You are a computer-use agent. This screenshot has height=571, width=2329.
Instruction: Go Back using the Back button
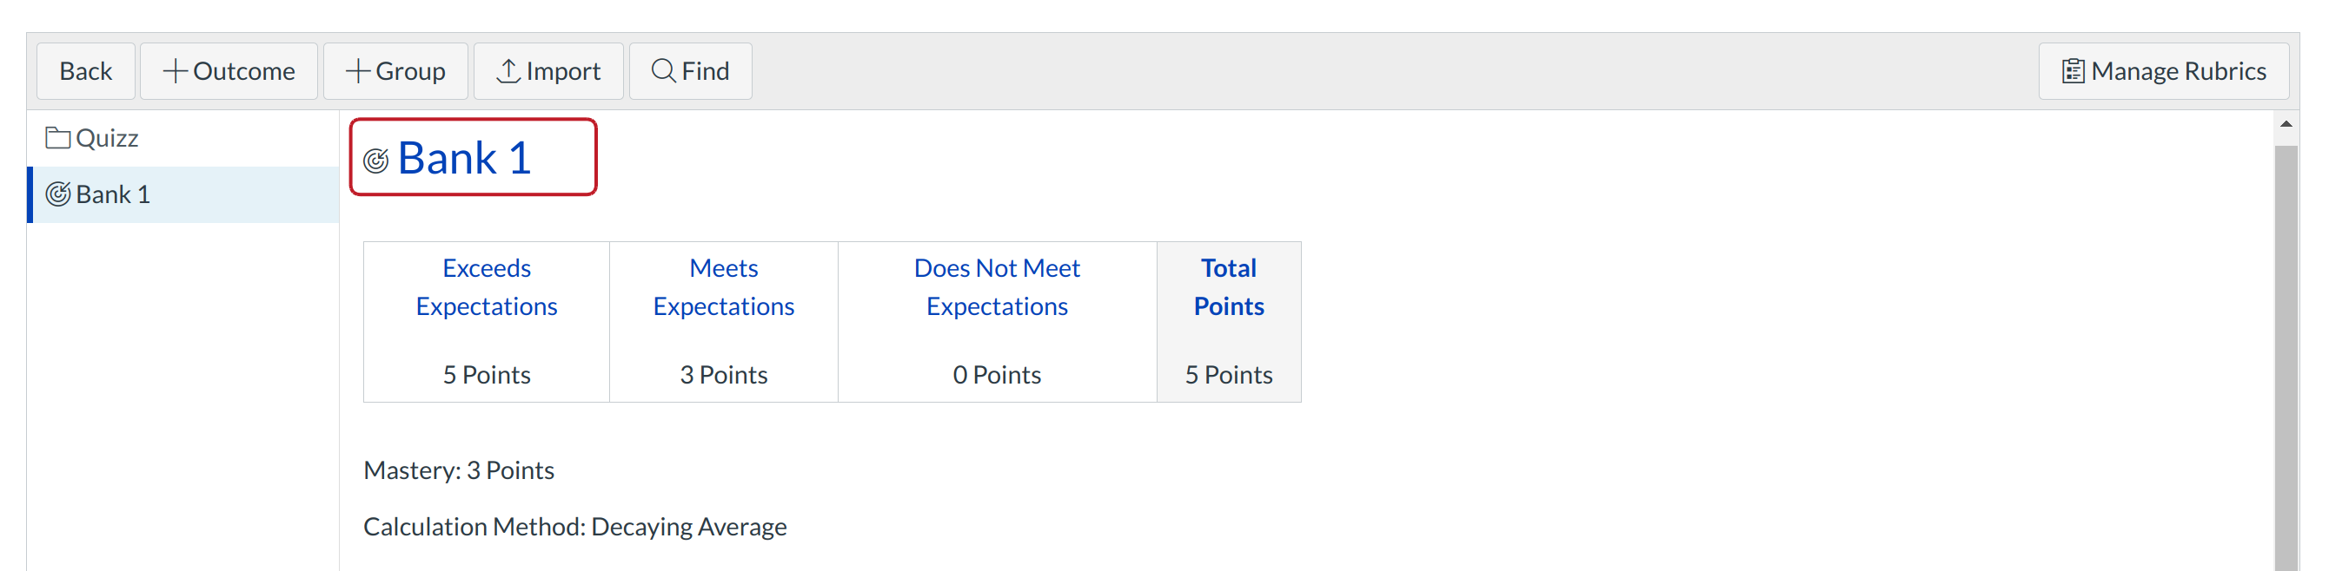[86, 71]
